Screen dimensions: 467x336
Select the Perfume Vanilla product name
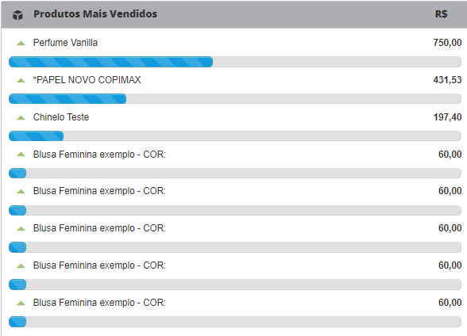[x=65, y=43]
